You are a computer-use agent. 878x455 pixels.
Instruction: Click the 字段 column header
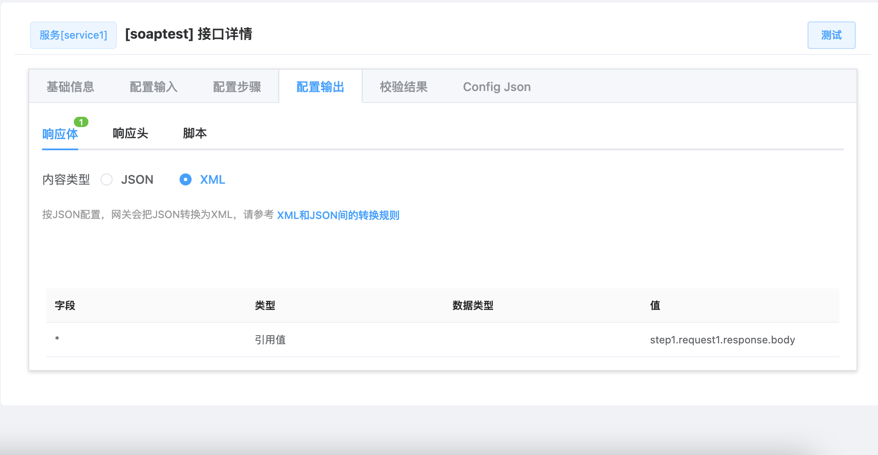65,306
